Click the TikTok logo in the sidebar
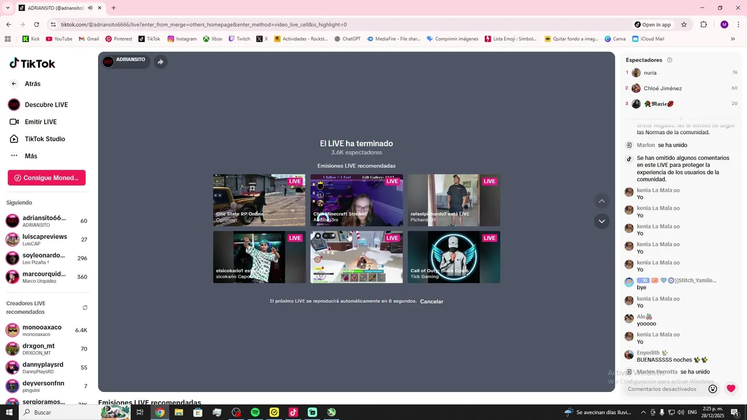The image size is (747, 420). [x=32, y=63]
